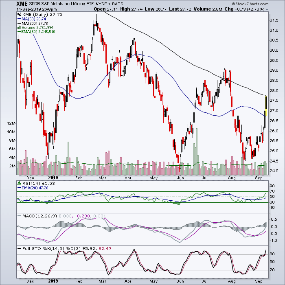Click the 10 label on RSI axis
The height and width of the screenshot is (285, 285).
point(272,208)
